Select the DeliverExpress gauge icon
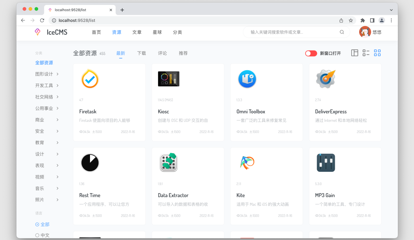 click(x=326, y=79)
